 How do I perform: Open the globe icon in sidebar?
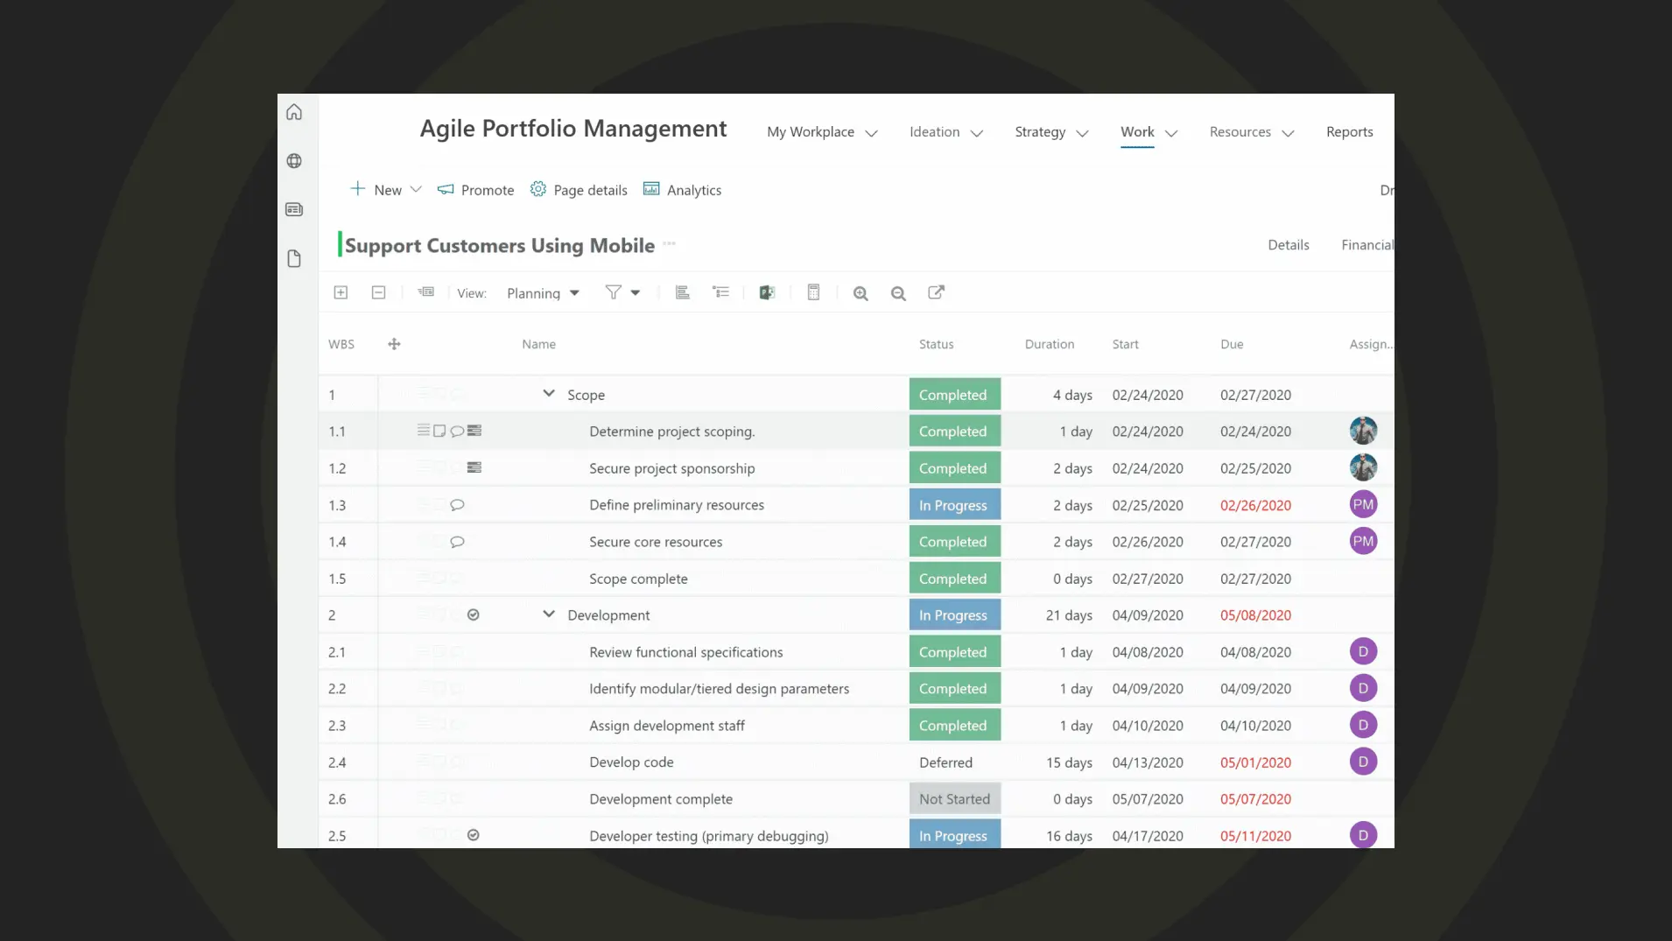coord(294,161)
